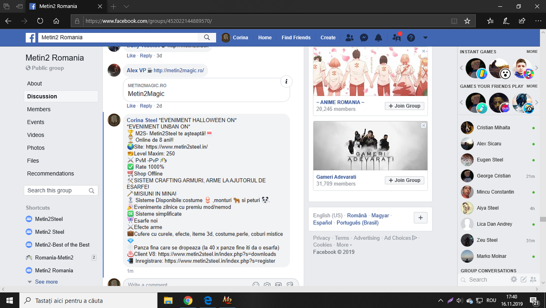Open reading view icon in address bar
546x308 pixels.
coord(454,21)
